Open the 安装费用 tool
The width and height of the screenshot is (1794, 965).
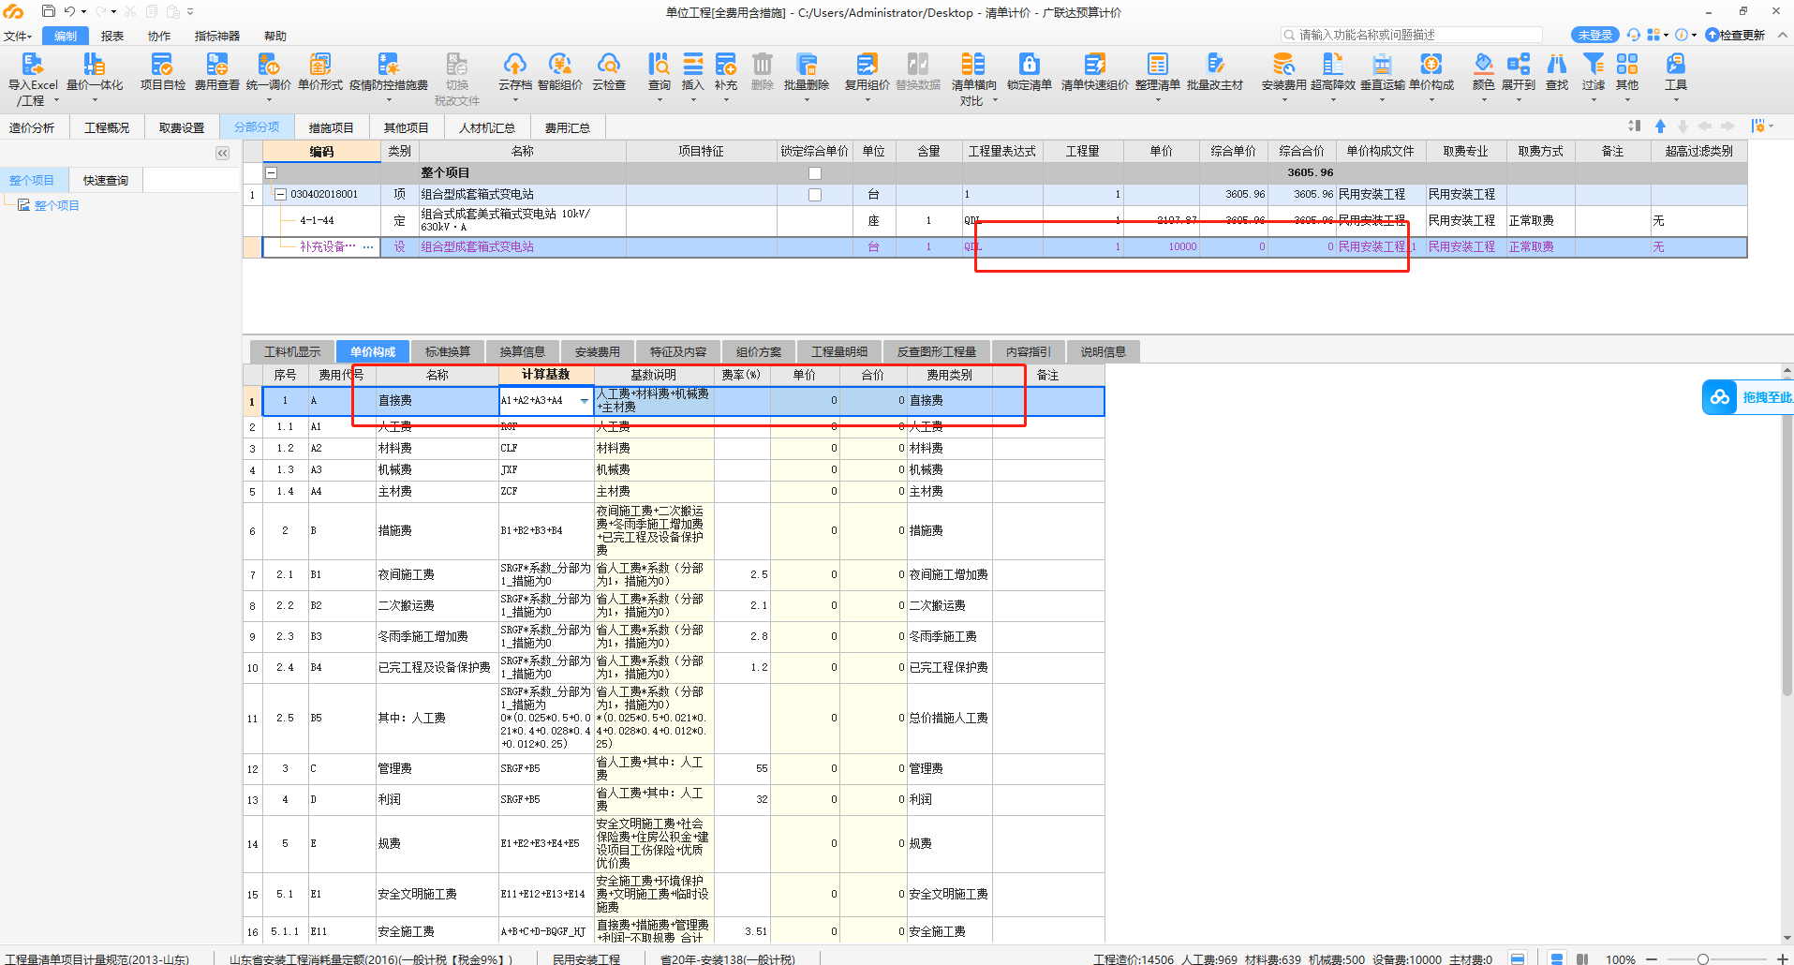[1283, 64]
